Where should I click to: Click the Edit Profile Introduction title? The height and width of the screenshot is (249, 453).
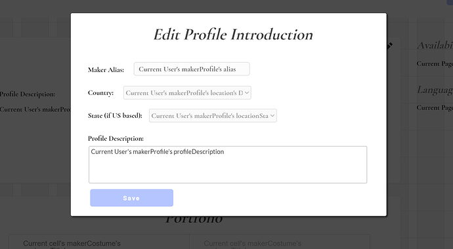233,35
